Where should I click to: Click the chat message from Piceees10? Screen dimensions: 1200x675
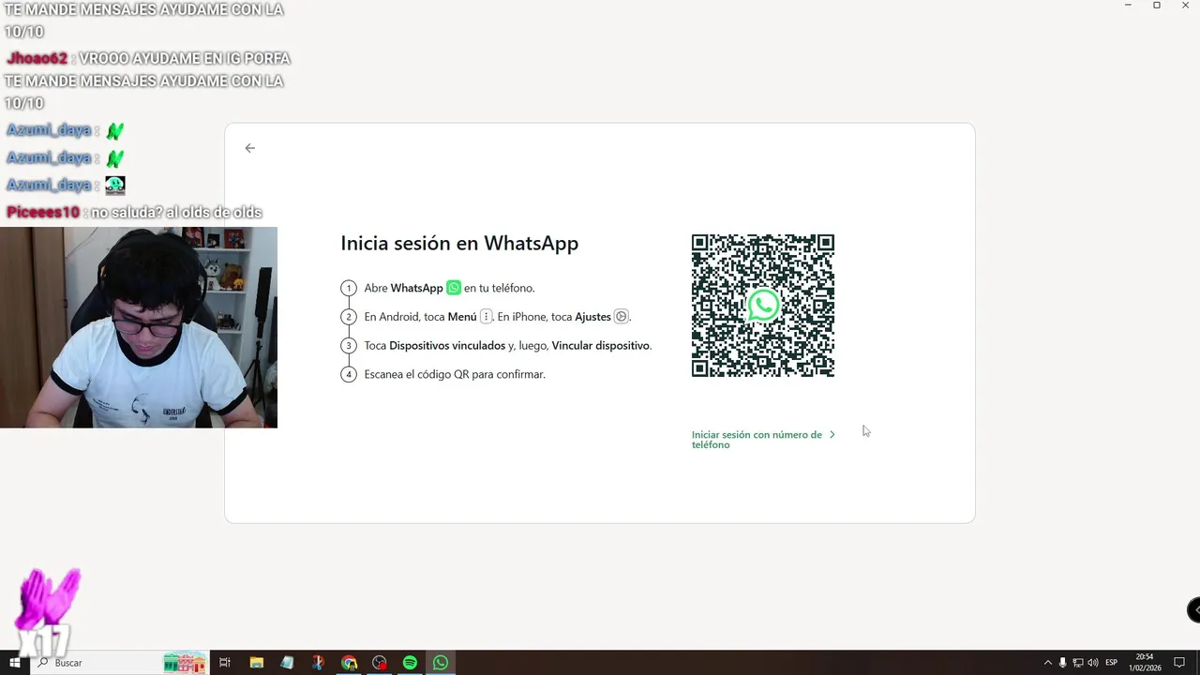click(x=134, y=213)
